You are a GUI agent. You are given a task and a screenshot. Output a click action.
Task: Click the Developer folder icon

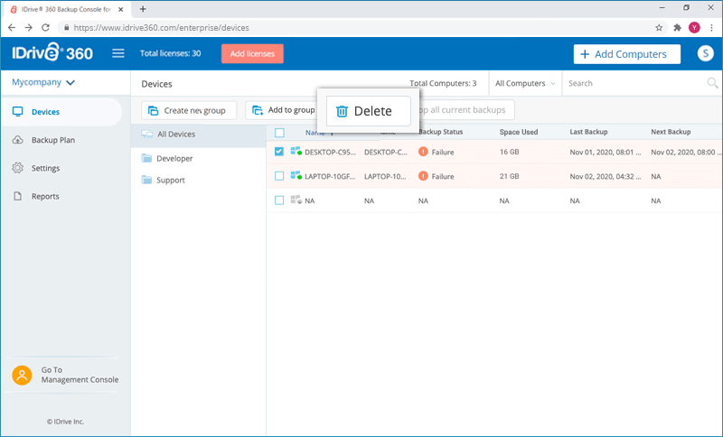[146, 158]
